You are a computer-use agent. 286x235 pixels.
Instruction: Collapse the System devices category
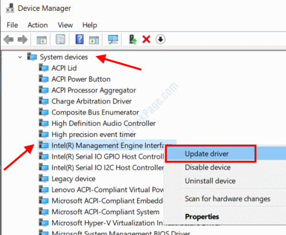(x=20, y=57)
